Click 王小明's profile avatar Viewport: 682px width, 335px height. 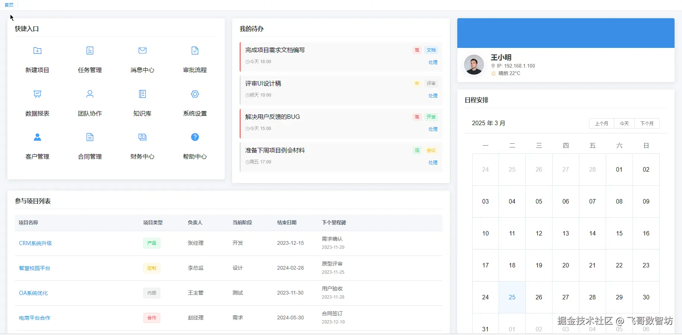point(474,65)
